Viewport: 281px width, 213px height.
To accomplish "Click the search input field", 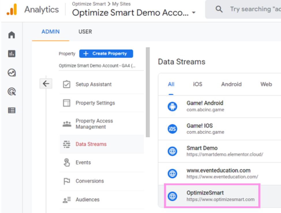I will coord(254,9).
